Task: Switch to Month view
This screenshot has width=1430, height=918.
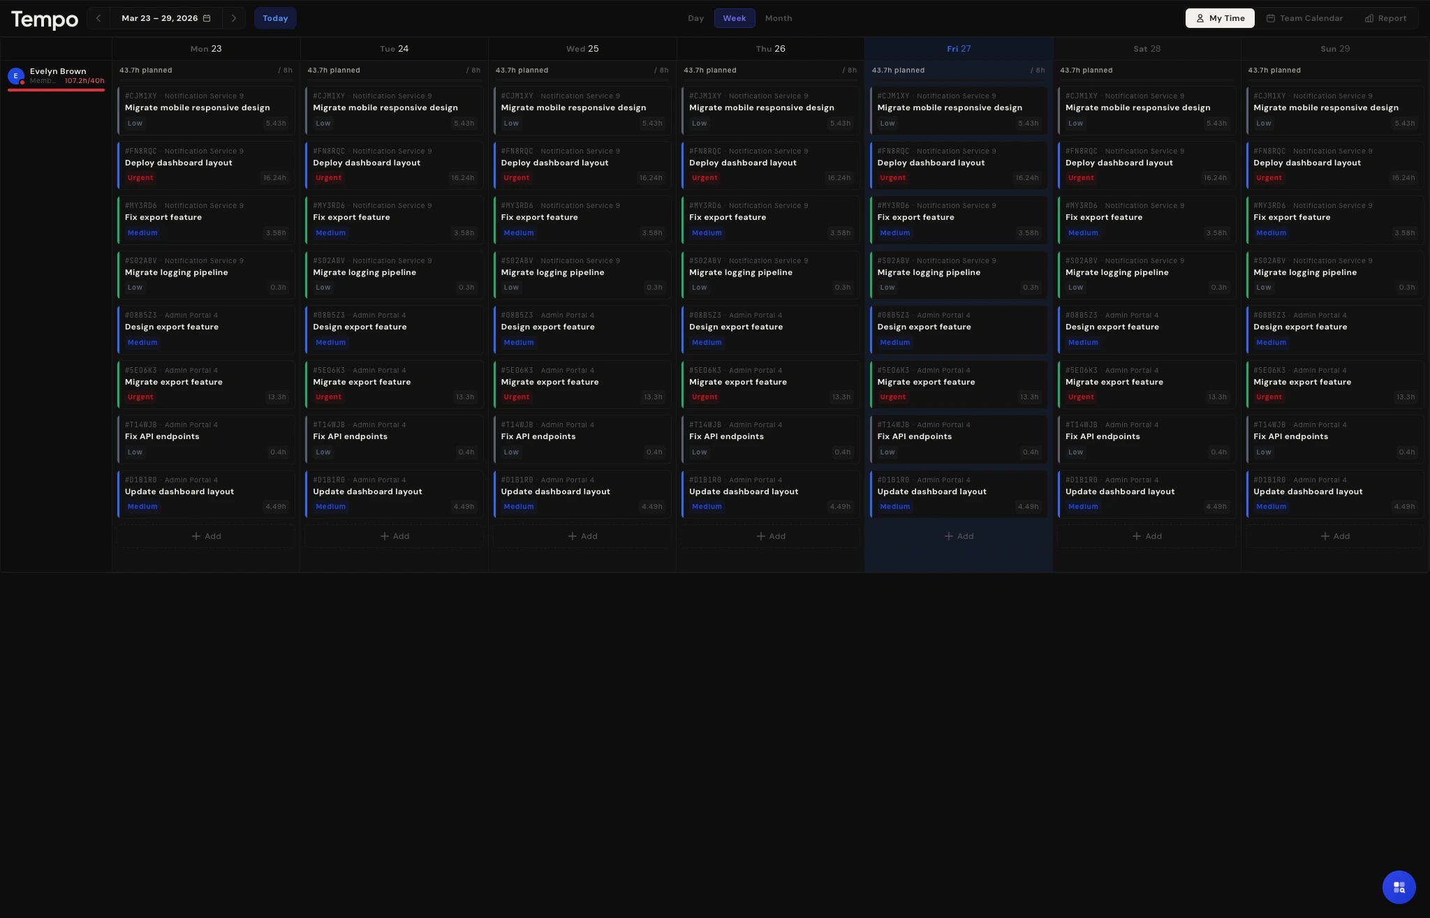Action: pyautogui.click(x=778, y=18)
